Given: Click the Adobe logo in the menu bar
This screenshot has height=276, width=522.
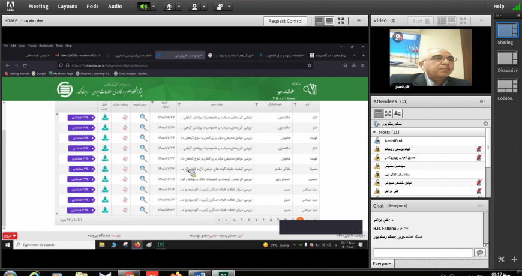Looking at the screenshot, I should (x=10, y=7).
